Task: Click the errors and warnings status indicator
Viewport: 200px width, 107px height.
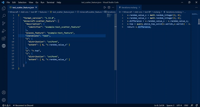Action: pyautogui.click(x=6, y=105)
